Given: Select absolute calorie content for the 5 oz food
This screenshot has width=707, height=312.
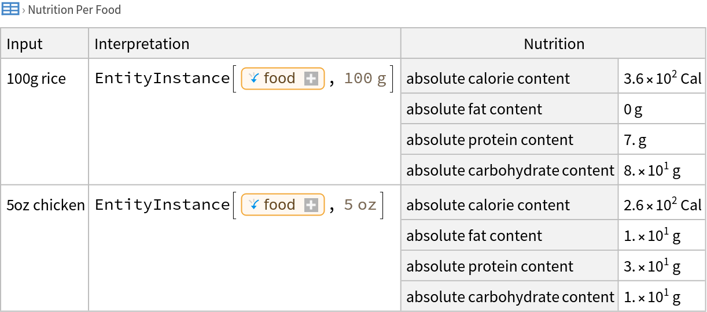Looking at the screenshot, I should click(488, 205).
